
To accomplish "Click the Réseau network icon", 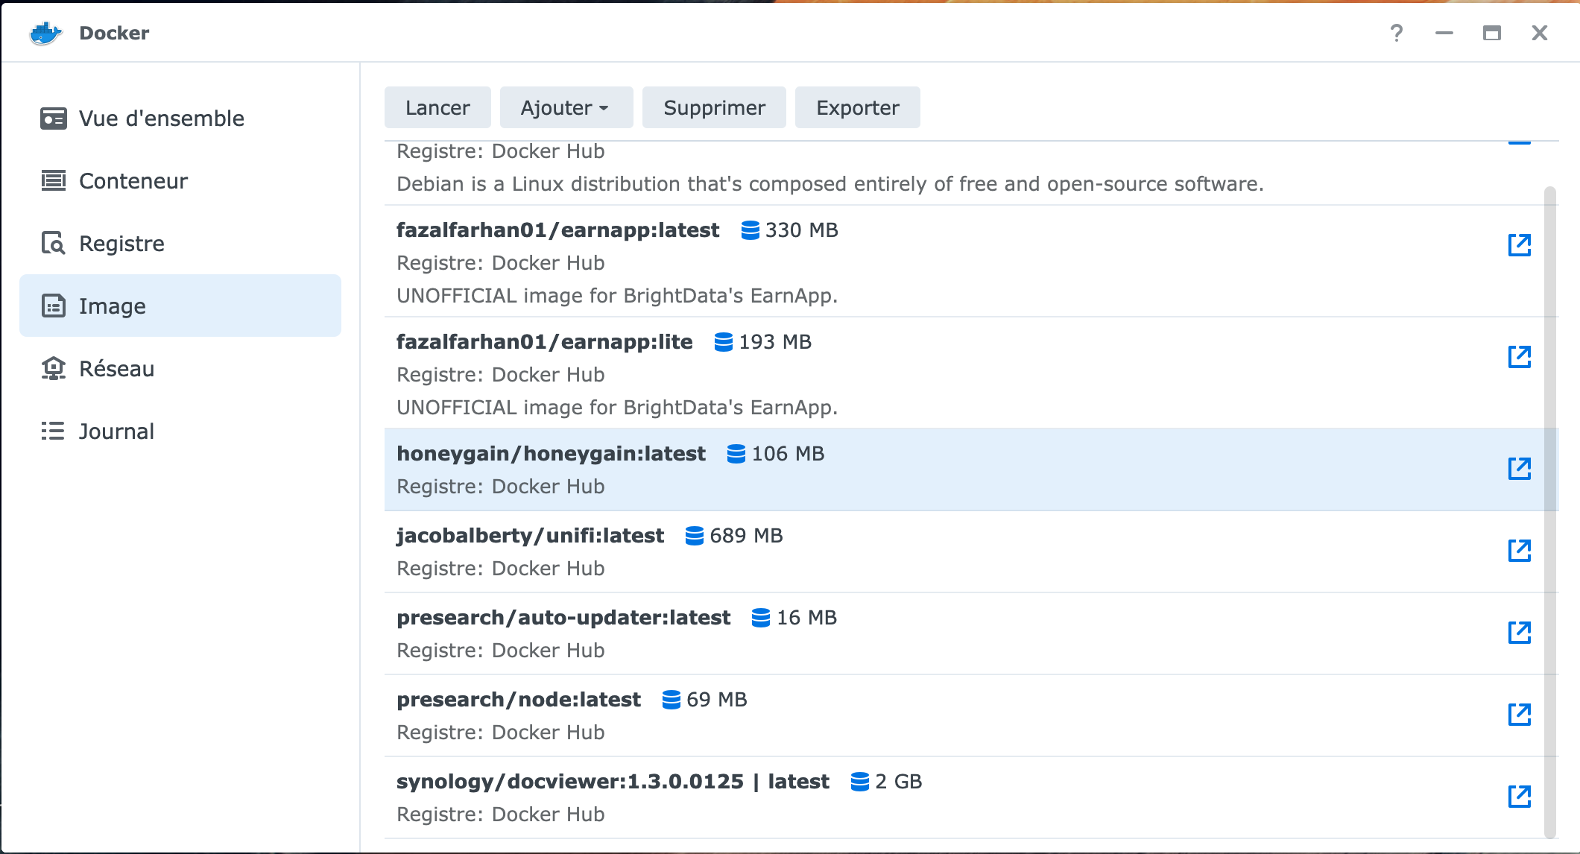I will (x=53, y=369).
